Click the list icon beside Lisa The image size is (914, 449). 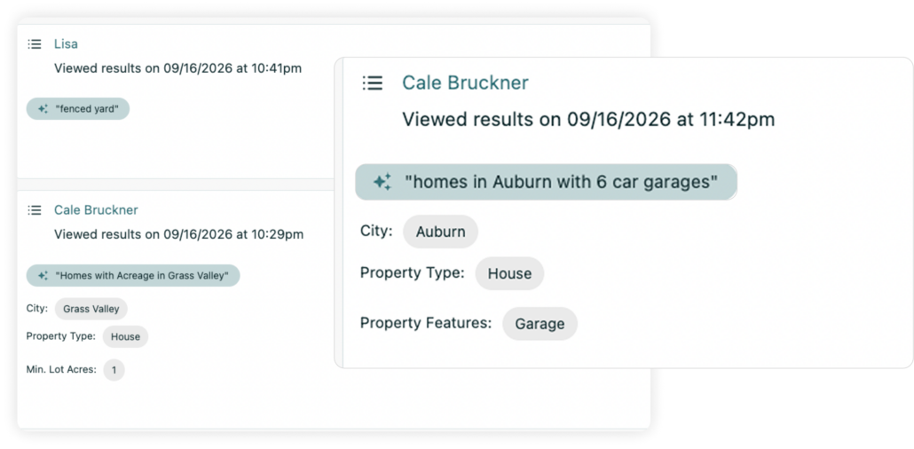(x=35, y=44)
